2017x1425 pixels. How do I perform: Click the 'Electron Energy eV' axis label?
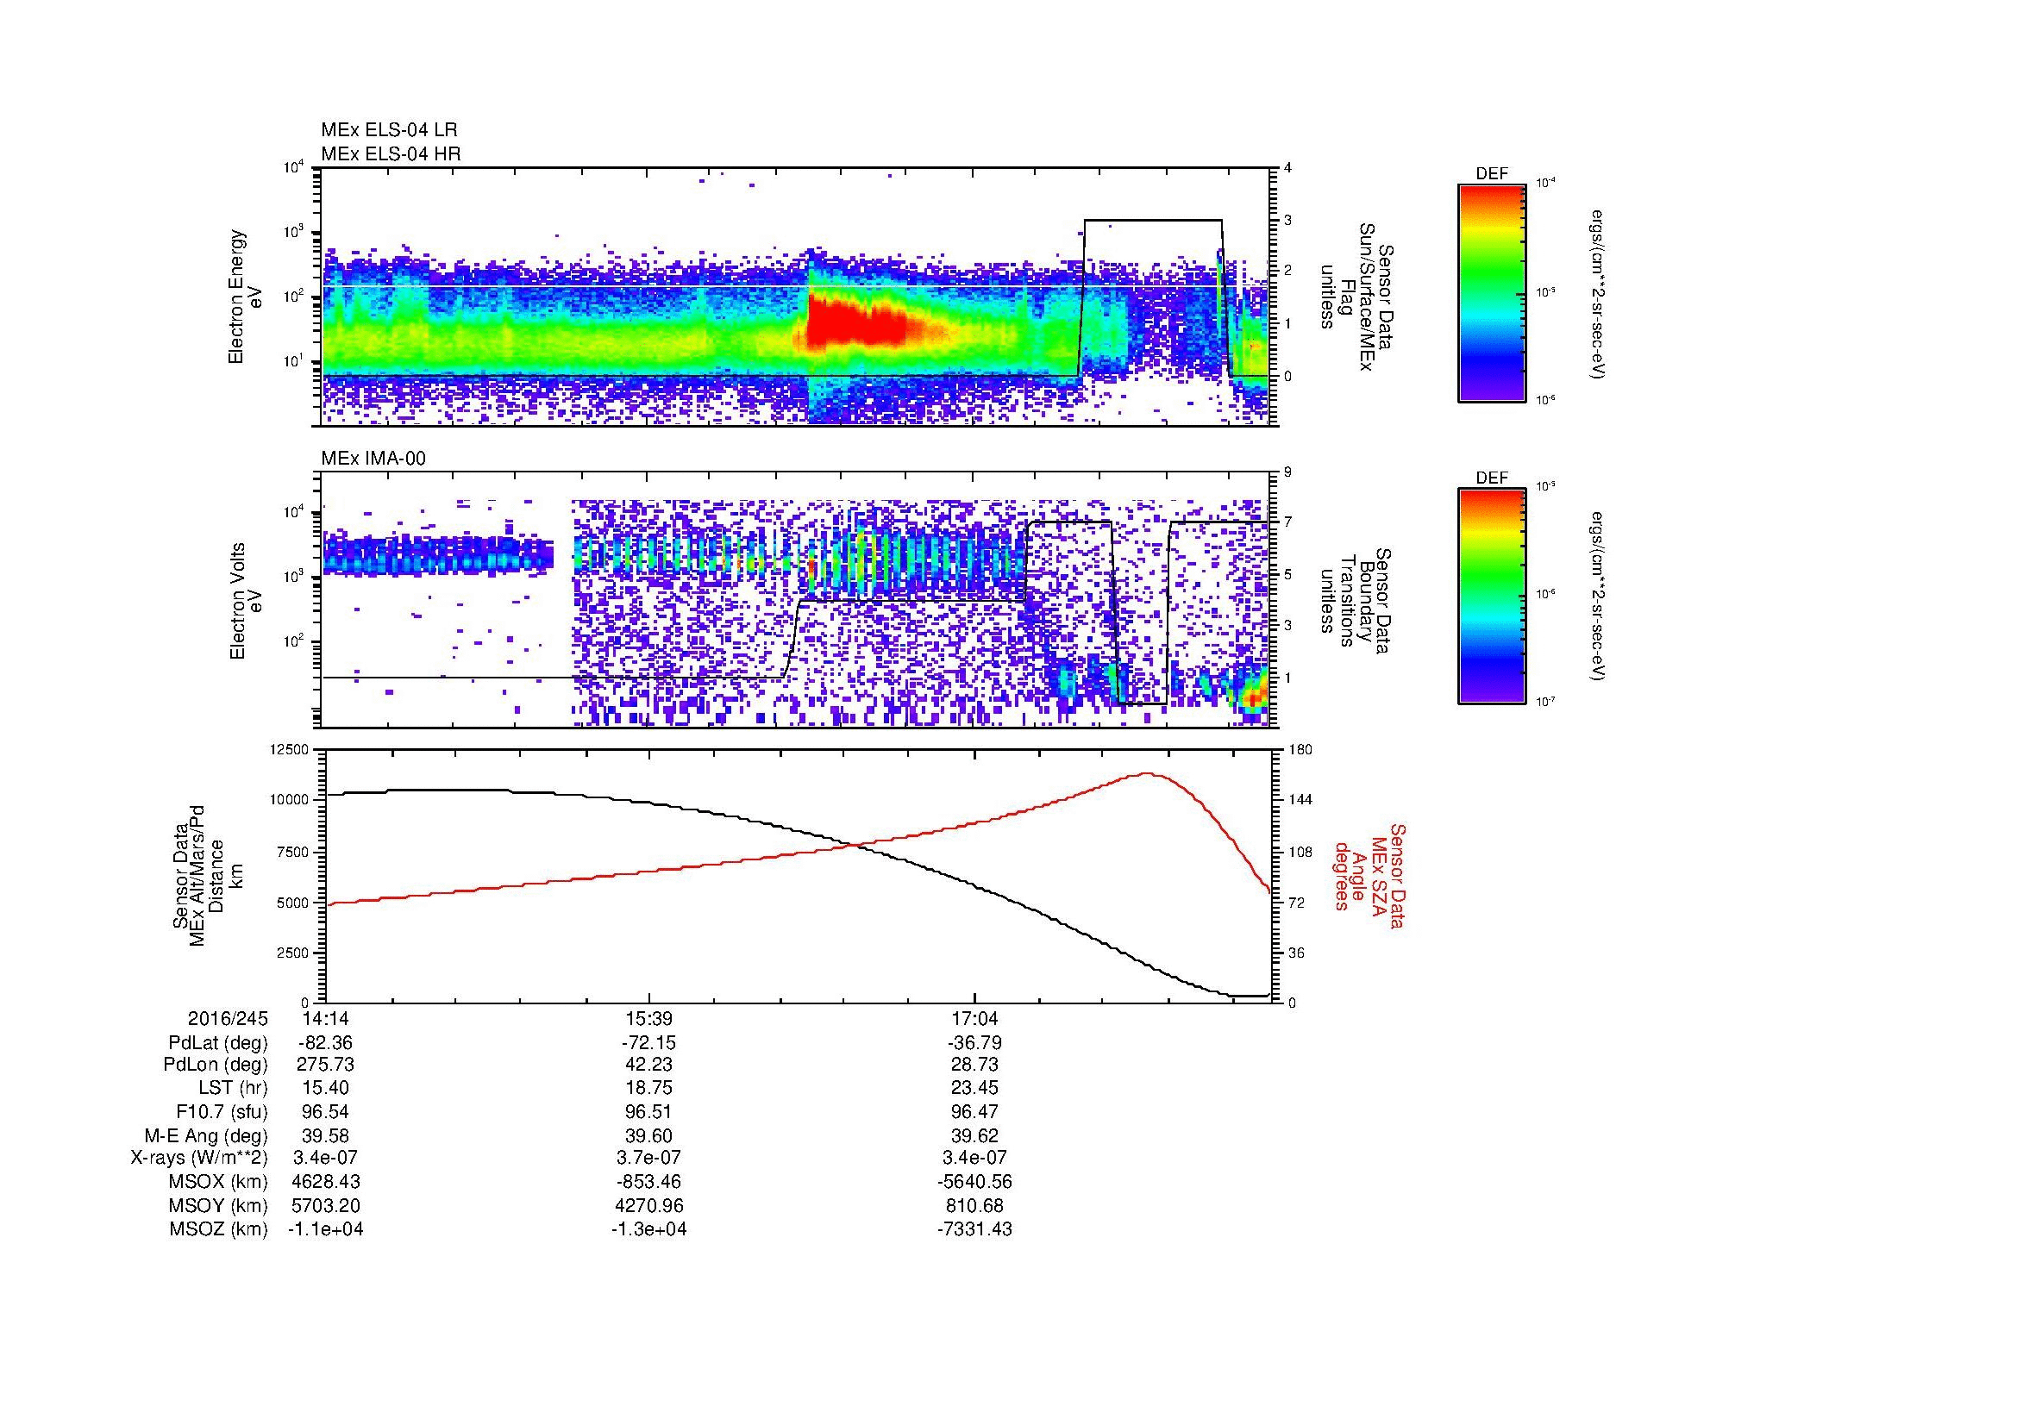(245, 297)
